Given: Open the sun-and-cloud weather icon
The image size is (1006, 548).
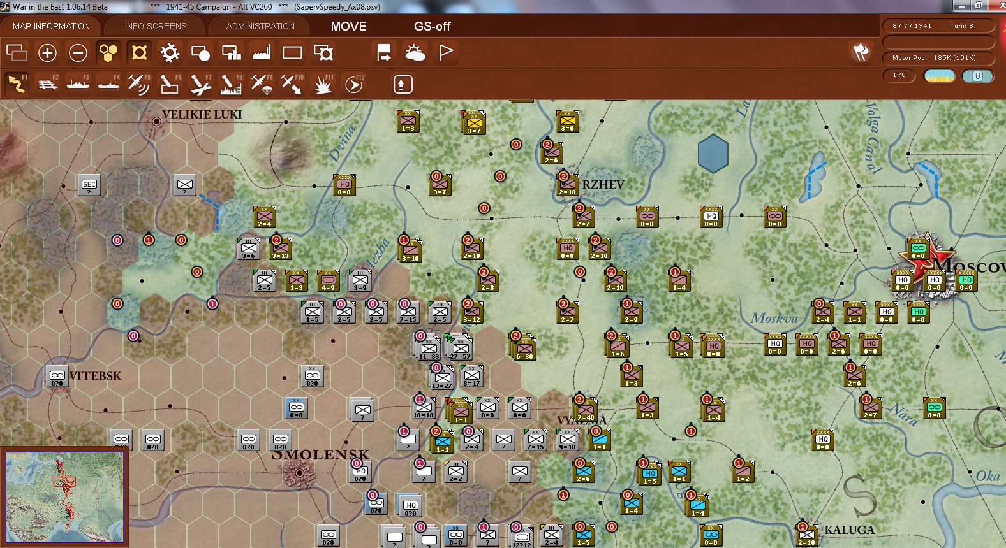Looking at the screenshot, I should (415, 52).
